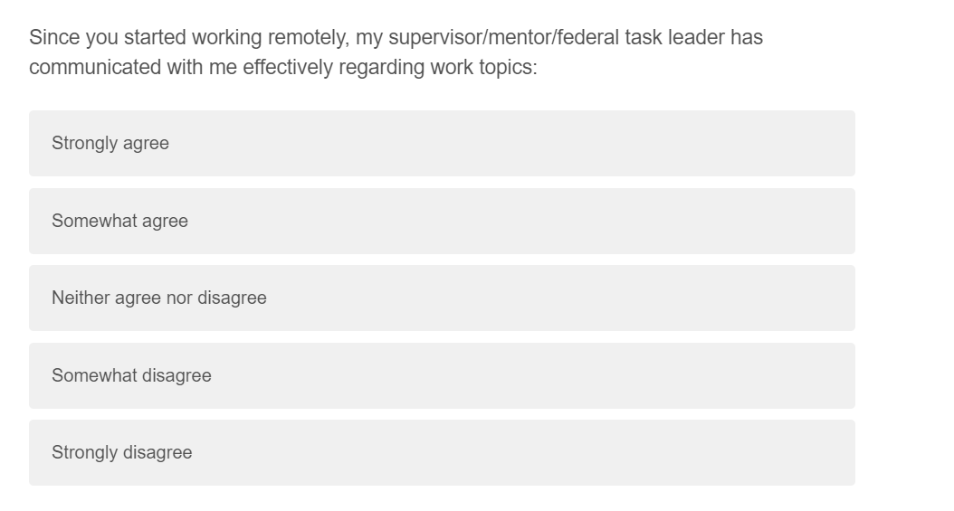
Task: Click the survey question's first line of text
Action: coord(396,38)
